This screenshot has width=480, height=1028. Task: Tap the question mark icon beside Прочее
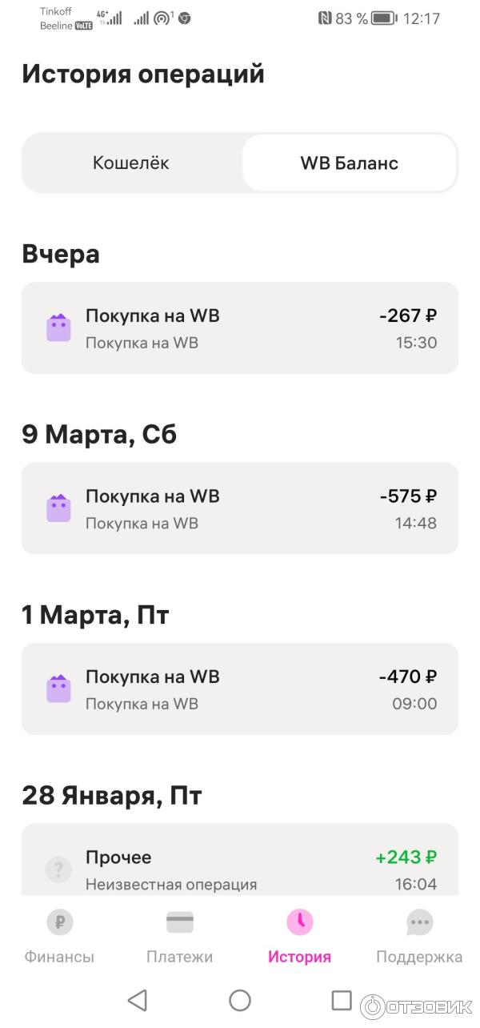[58, 869]
